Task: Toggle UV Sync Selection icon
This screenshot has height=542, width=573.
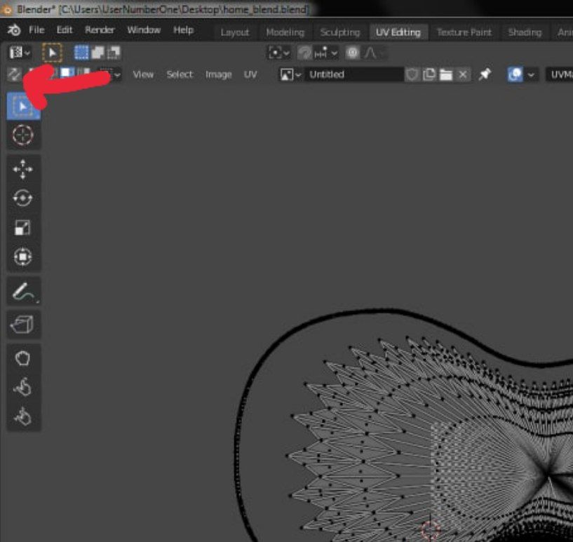Action: (x=14, y=74)
